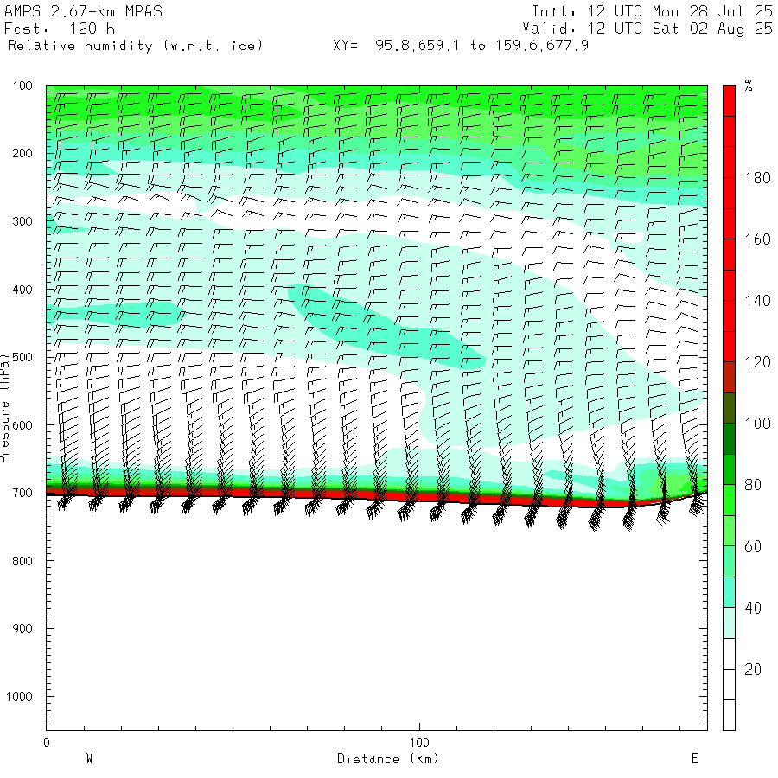Click the 'Relative humidity (w.r.t. ice)' label

pos(135,46)
